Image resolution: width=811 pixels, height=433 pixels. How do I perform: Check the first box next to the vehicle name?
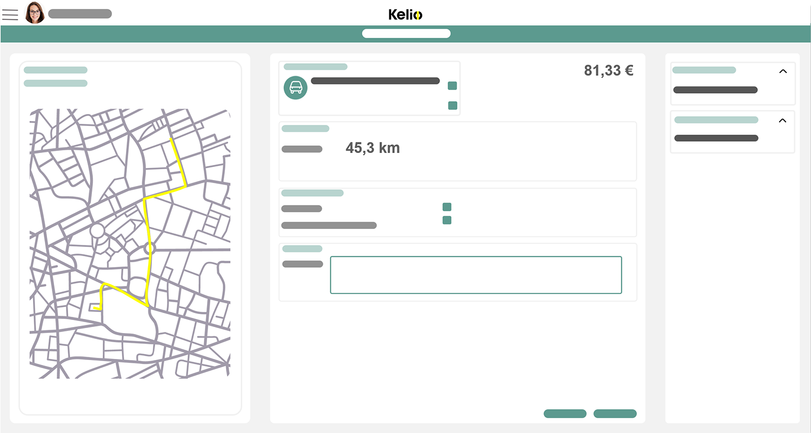452,85
